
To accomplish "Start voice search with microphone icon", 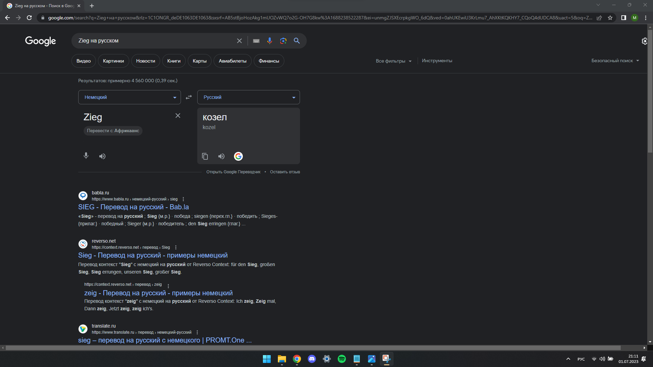I will 270,41.
